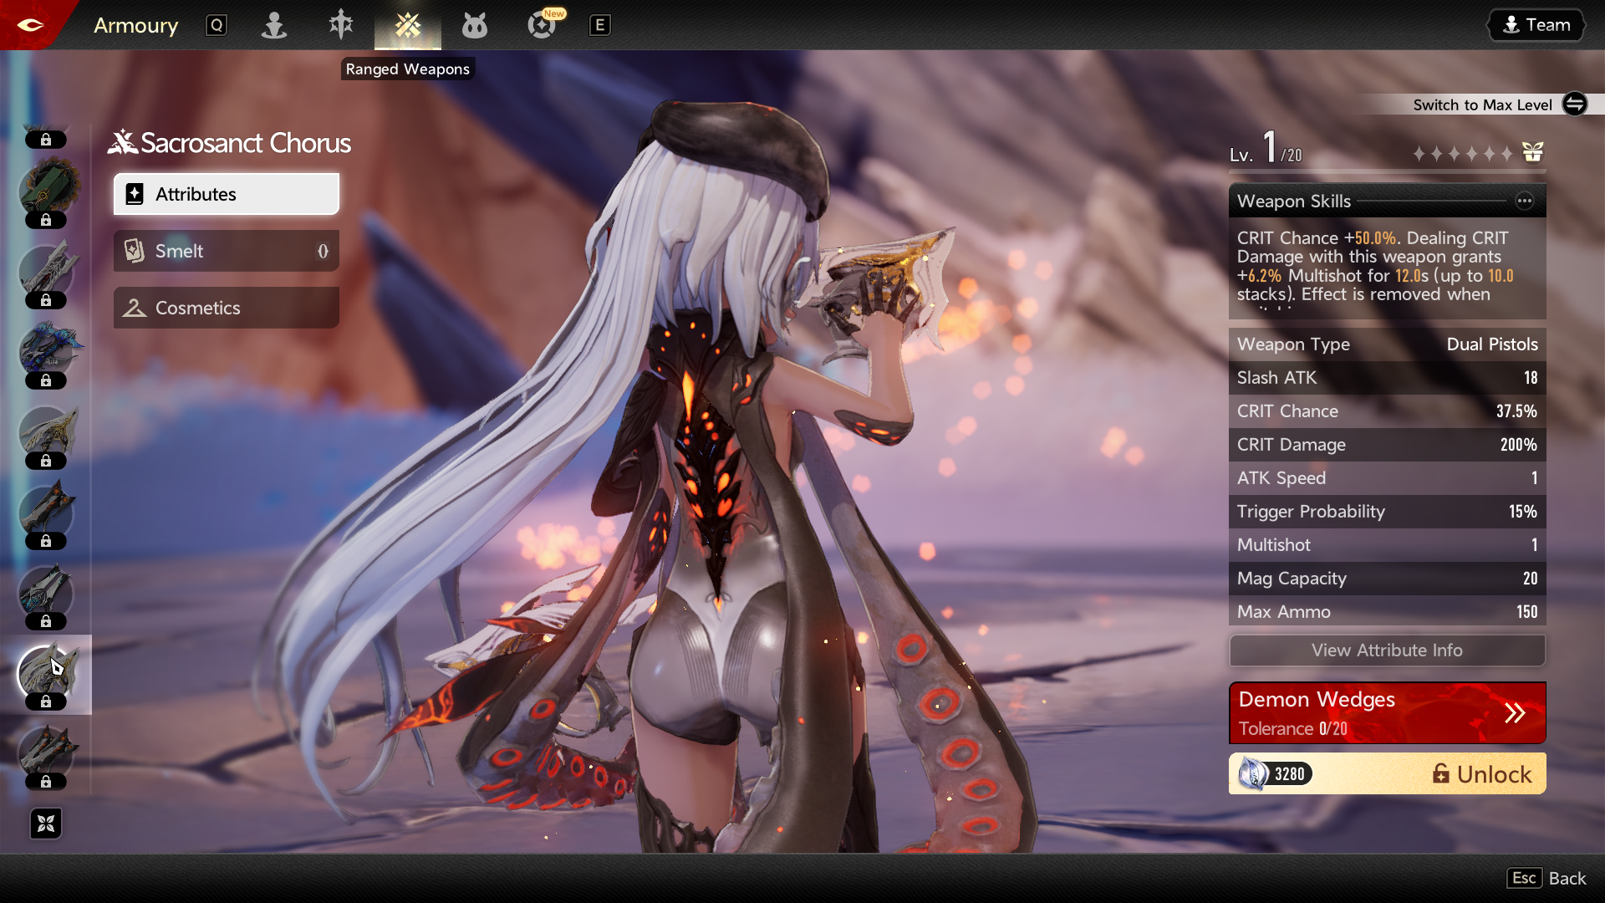Open the character tab icon
This screenshot has height=903, width=1605.
coord(274,25)
